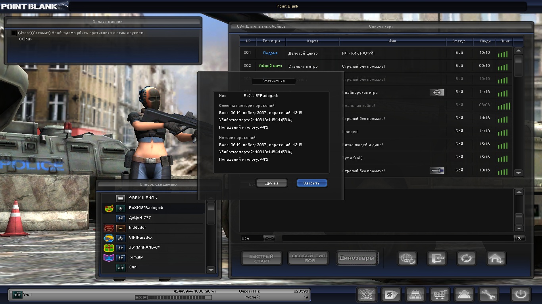This screenshot has width=542, height=304.
Task: Open settings with the wrench icon
Action: pos(488,294)
